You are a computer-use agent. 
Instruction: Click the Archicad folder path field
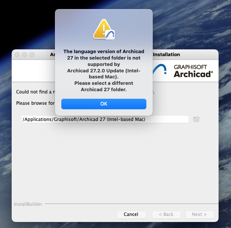(105, 119)
